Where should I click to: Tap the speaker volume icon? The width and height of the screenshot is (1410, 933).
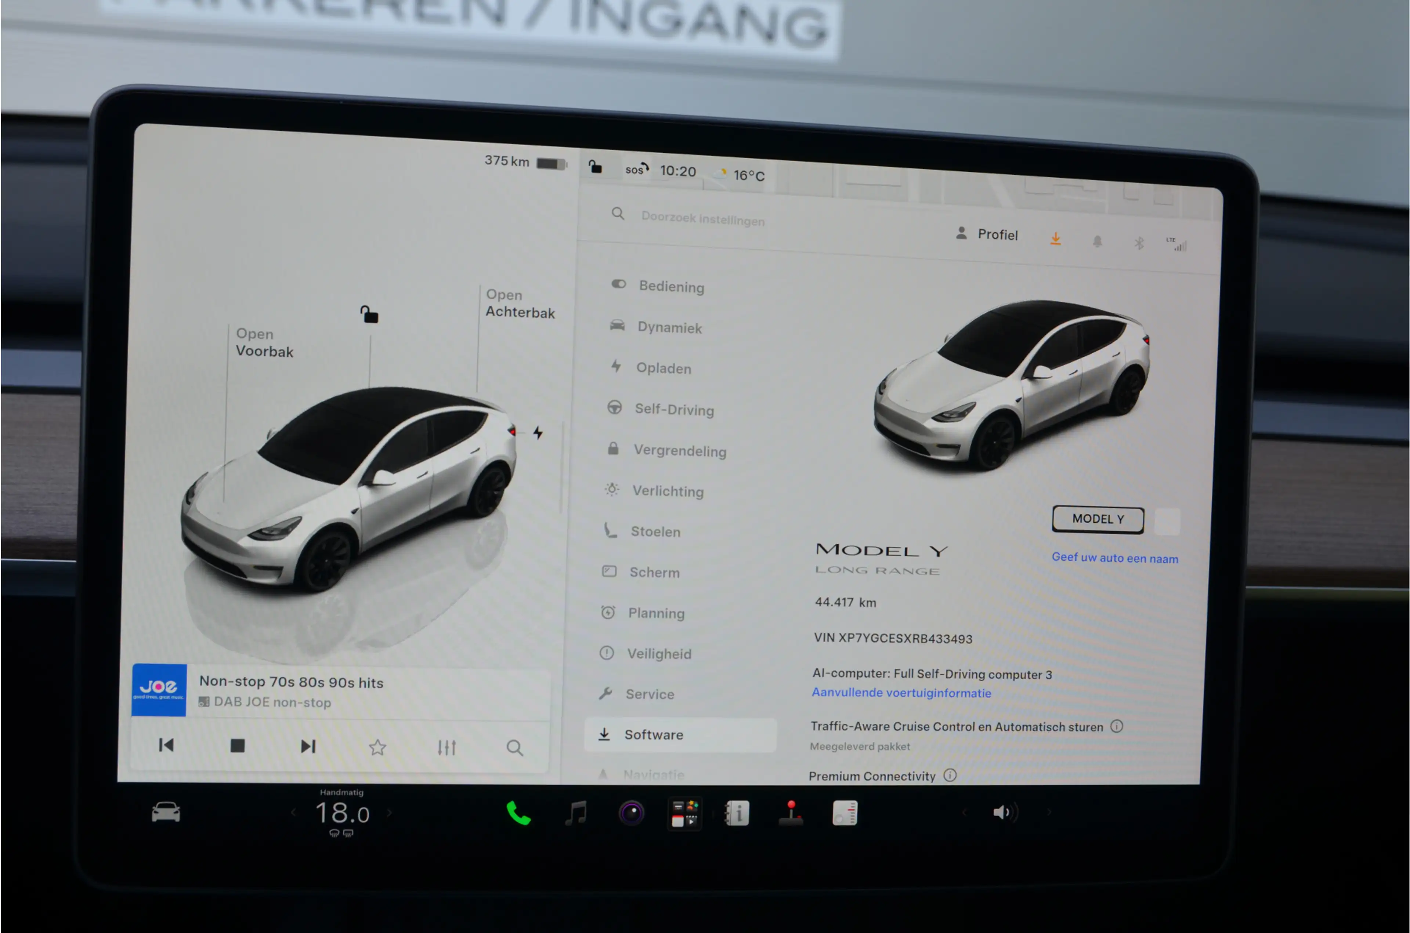coord(1005,812)
